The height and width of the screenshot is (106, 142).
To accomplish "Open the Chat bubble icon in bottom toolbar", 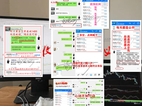I will tap(99, 75).
